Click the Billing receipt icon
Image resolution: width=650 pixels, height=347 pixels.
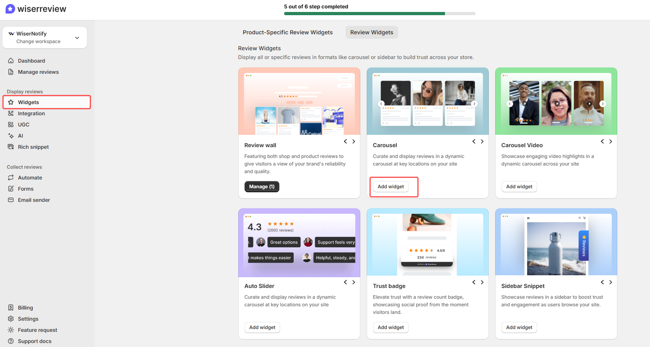(11, 308)
